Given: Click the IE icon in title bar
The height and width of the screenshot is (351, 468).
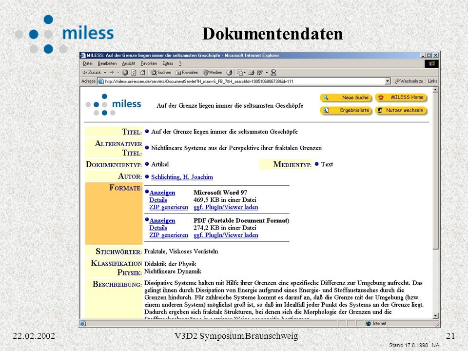Looking at the screenshot, I should tap(83, 55).
